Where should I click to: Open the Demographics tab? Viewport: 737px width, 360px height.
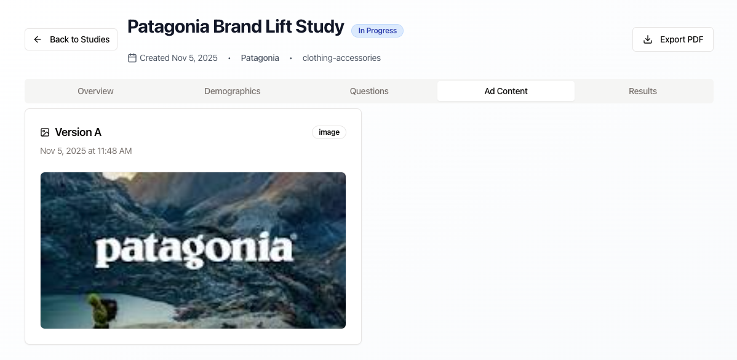click(232, 90)
